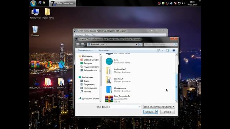This screenshot has height=129, width=230.
Task: Select Creative Cloud Files in sidebar
Action: point(89,60)
